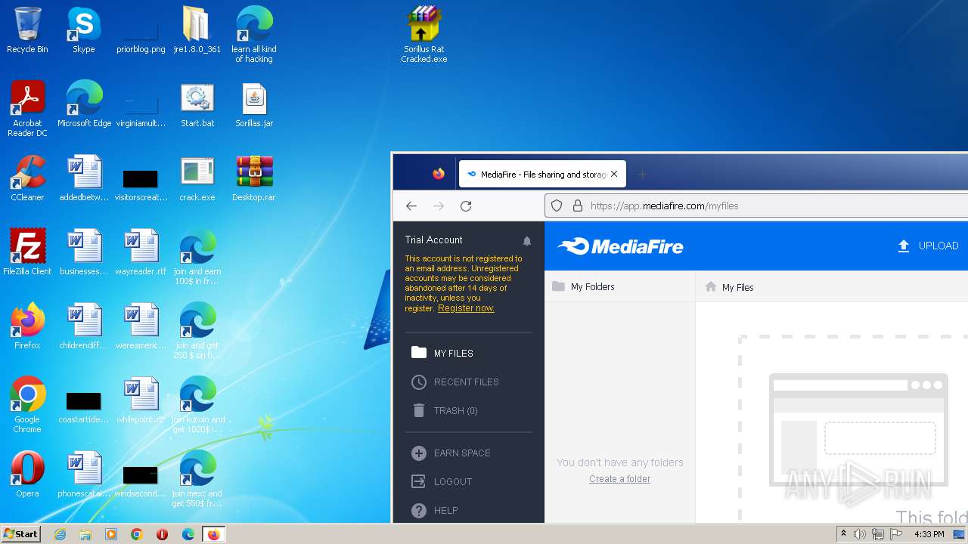
Task: Open the volume control tray icon
Action: [x=860, y=534]
